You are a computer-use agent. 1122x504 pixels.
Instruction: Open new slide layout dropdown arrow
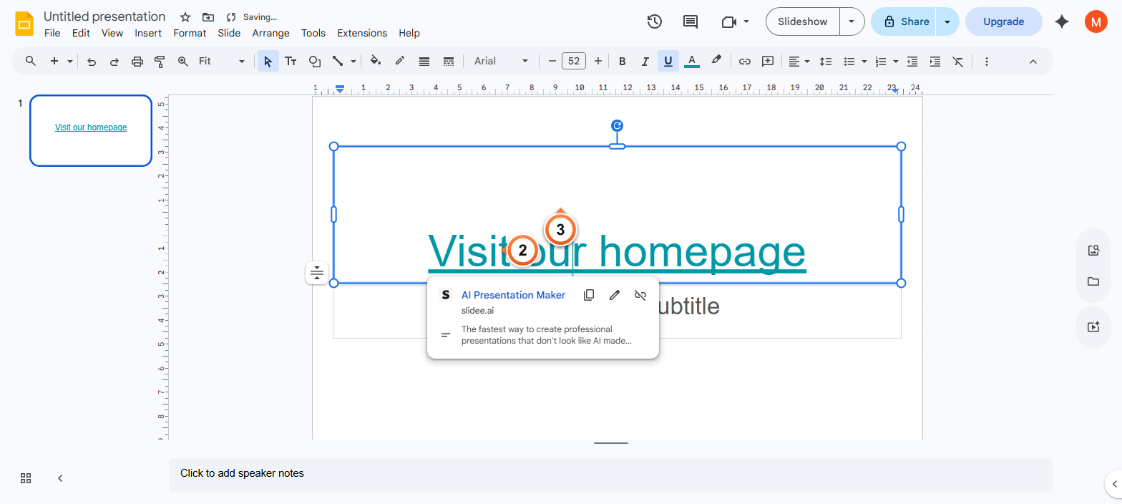click(70, 62)
